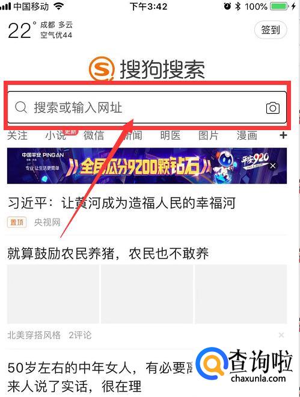This screenshot has width=300, height=397.
Task: Switch to the 明医 tab
Action: [170, 136]
